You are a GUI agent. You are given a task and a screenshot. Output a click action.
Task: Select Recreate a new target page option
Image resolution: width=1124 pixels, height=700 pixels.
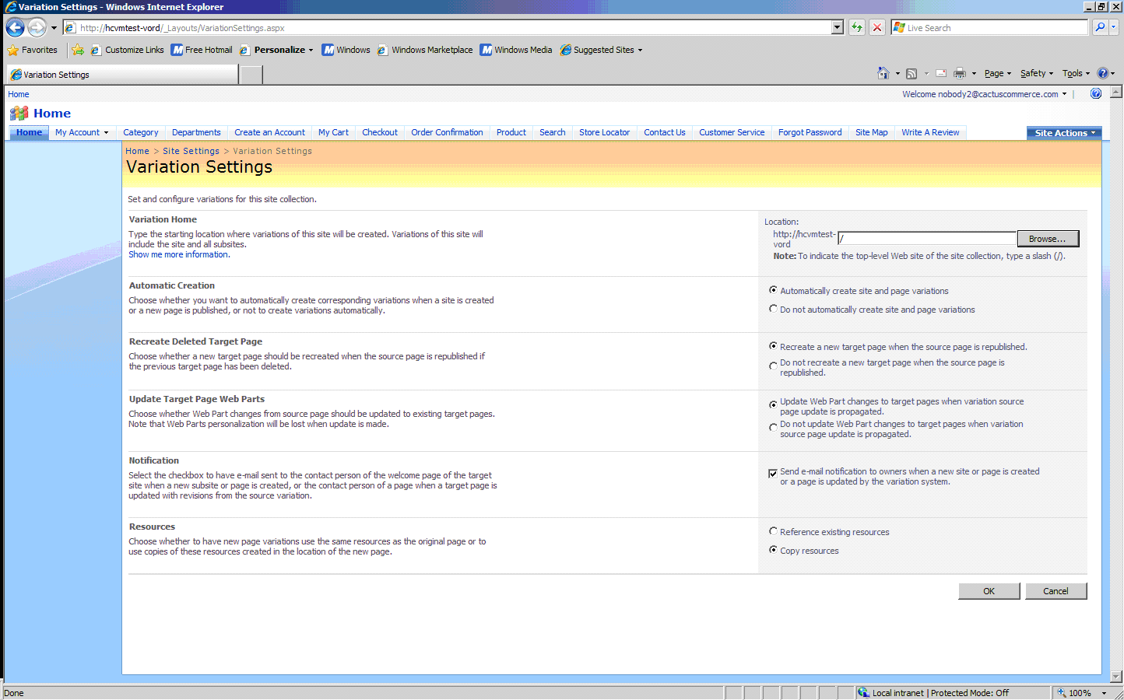tap(773, 346)
